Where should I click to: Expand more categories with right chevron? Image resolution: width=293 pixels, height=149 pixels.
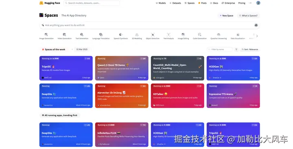[257, 36]
